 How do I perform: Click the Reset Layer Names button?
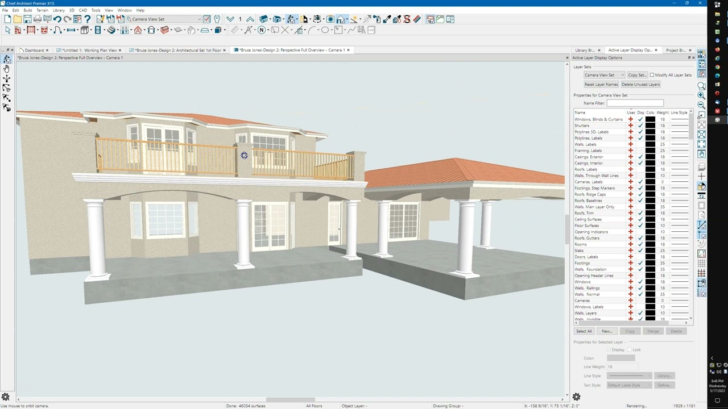click(601, 84)
